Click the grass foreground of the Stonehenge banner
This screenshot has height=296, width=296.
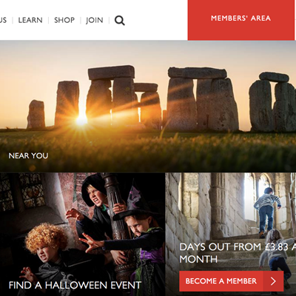pyautogui.click(x=148, y=150)
